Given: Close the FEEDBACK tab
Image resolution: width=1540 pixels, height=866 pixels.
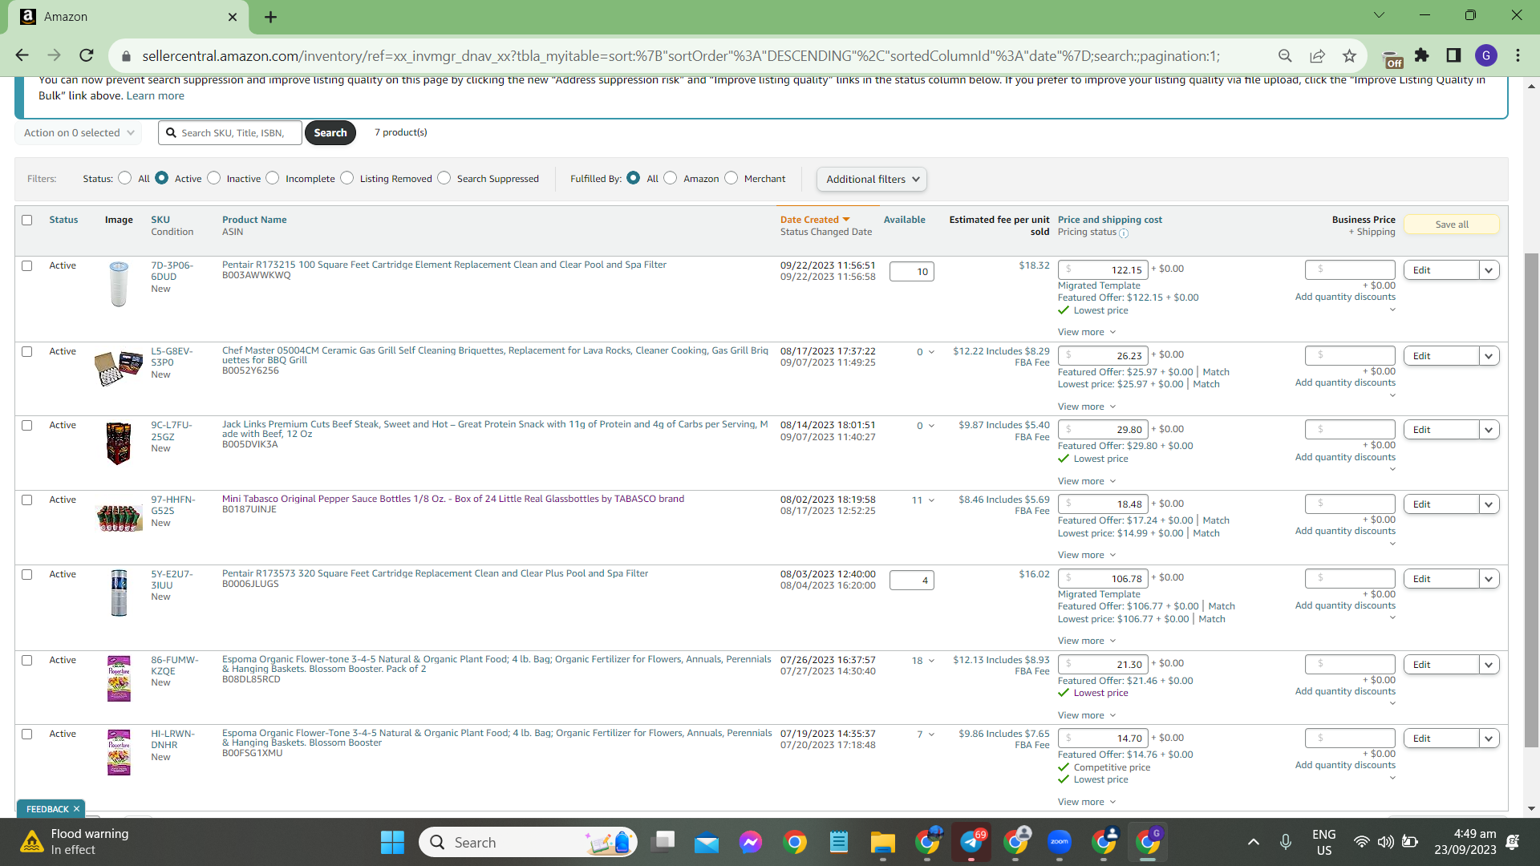Looking at the screenshot, I should pos(76,809).
